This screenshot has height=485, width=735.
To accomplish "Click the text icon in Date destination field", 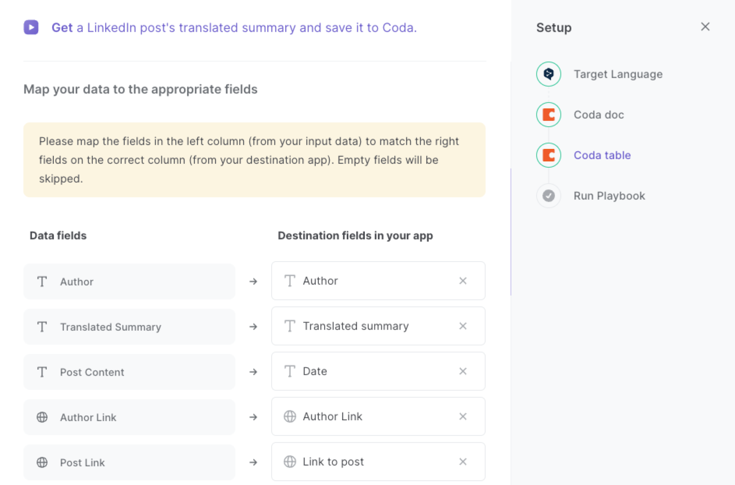I will click(x=290, y=371).
